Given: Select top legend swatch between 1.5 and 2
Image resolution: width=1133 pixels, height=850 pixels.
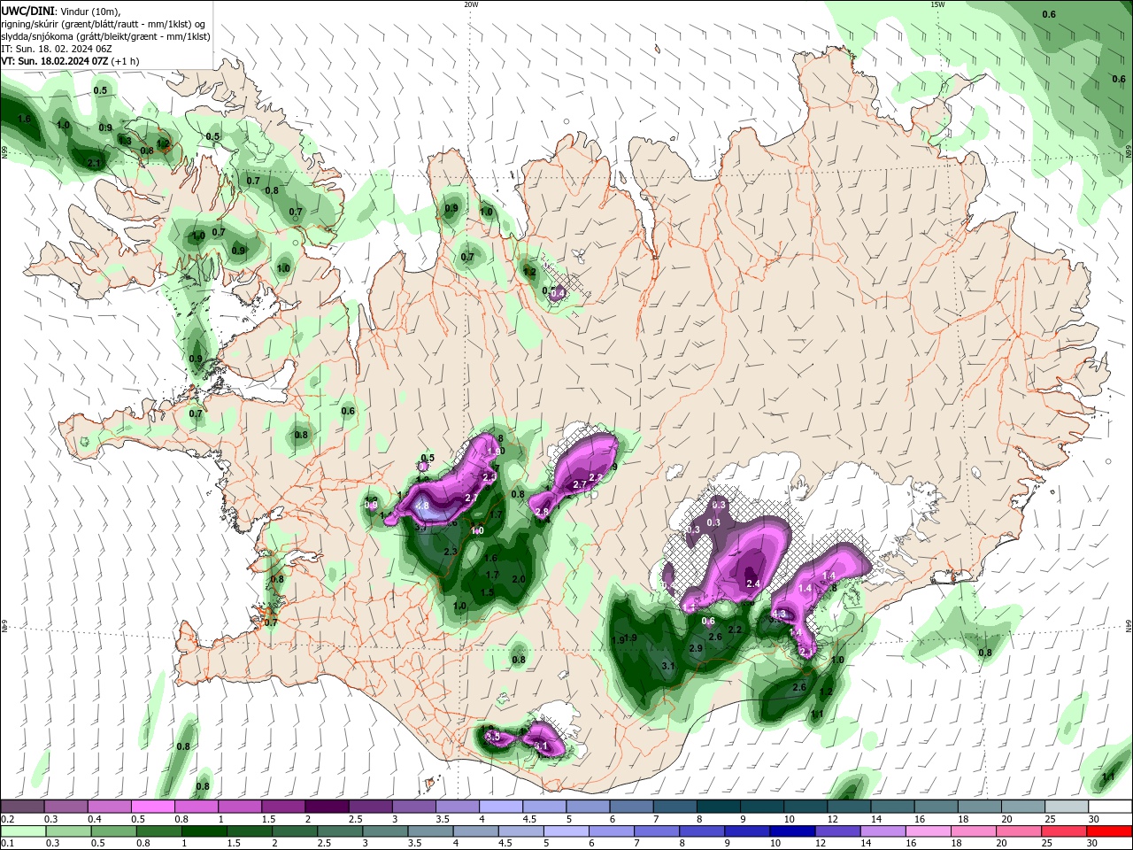Looking at the screenshot, I should pyautogui.click(x=283, y=807).
